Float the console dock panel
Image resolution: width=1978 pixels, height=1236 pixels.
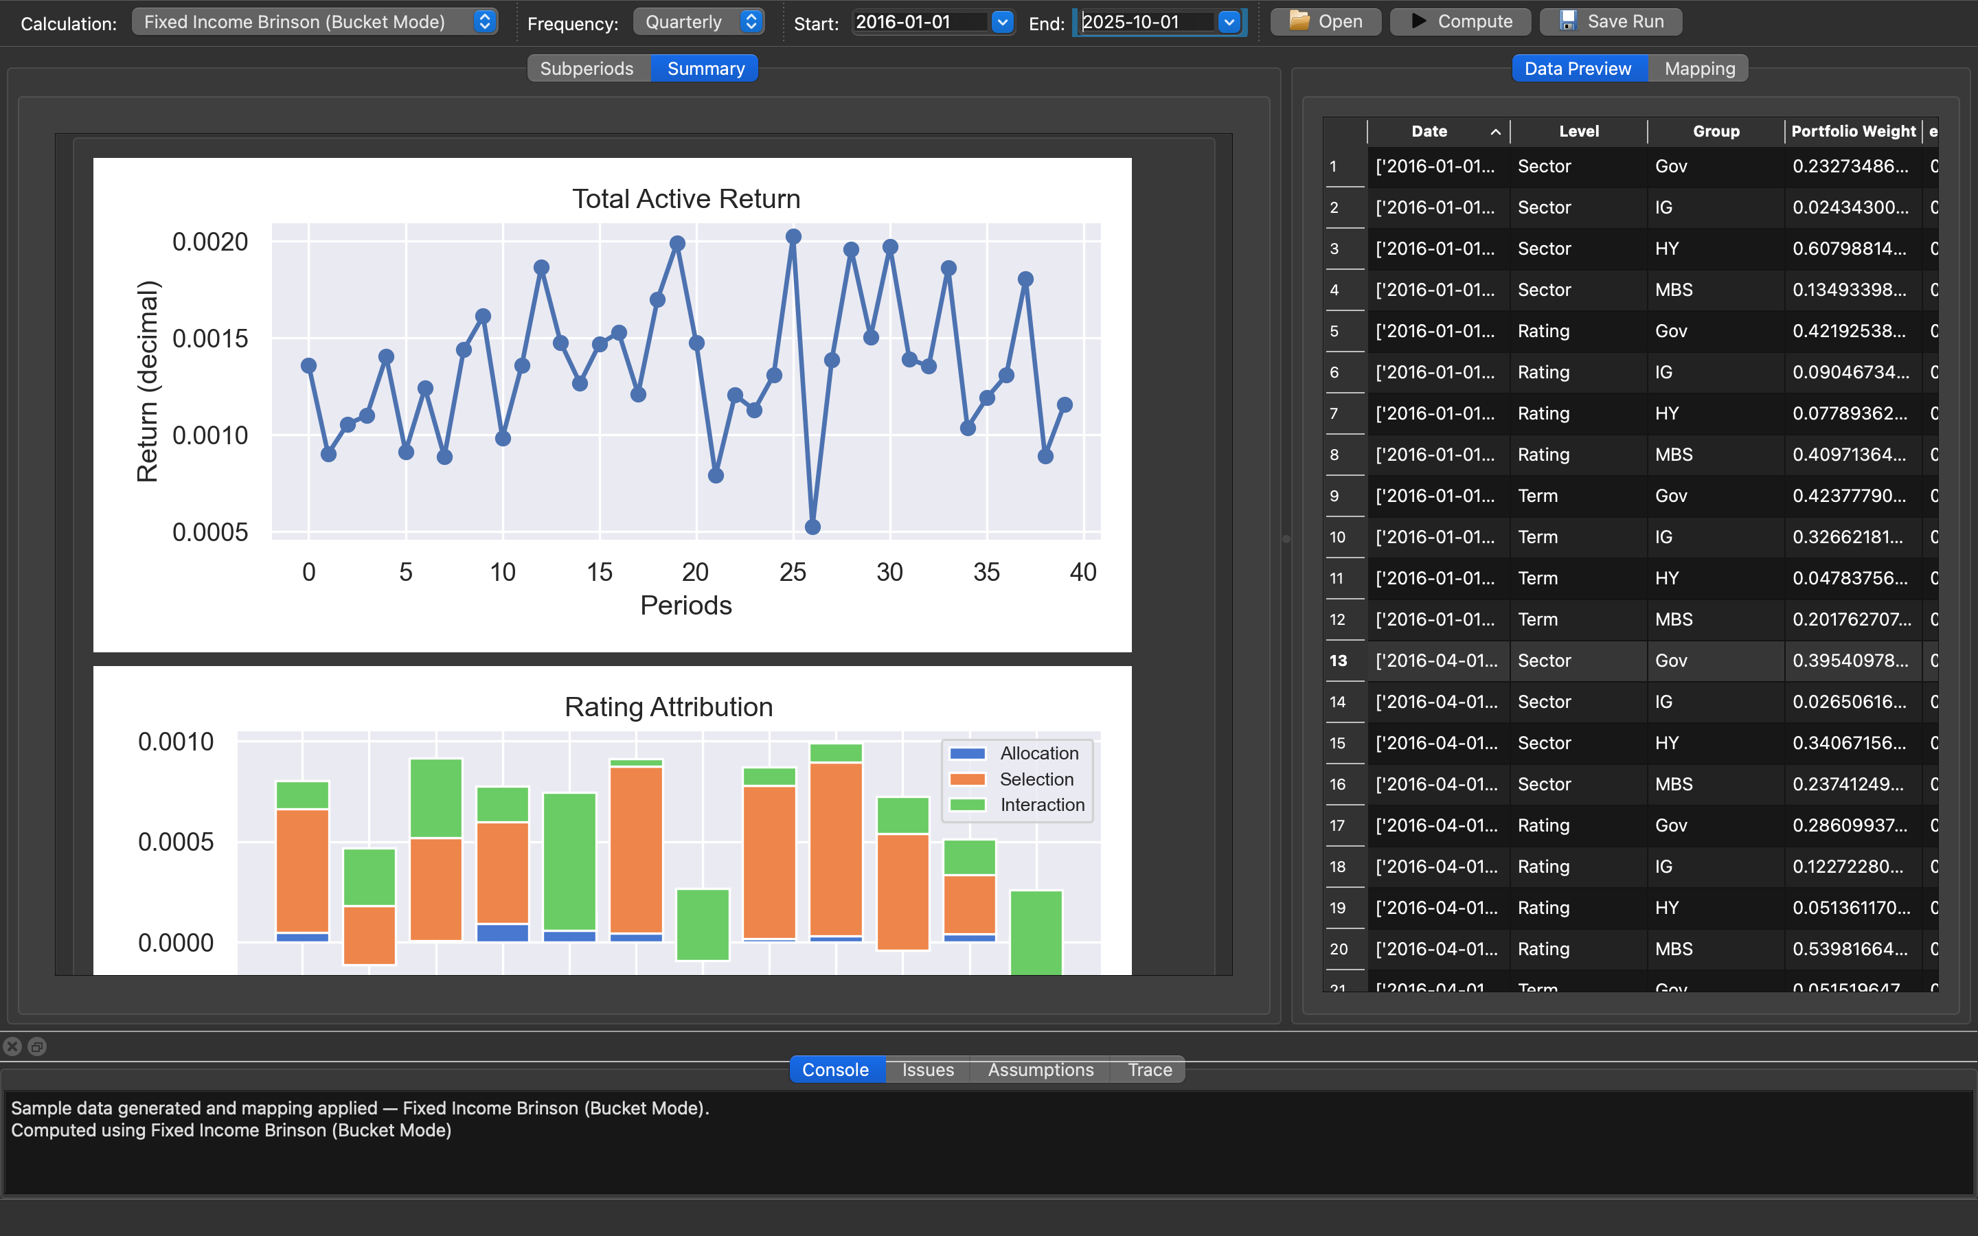tap(38, 1046)
